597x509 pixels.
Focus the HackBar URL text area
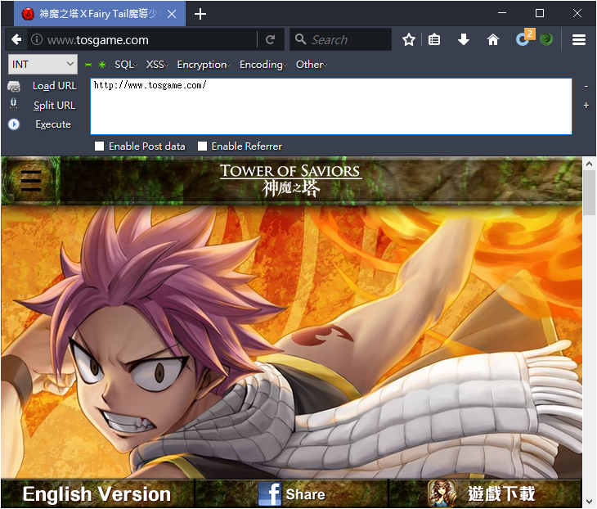331,106
